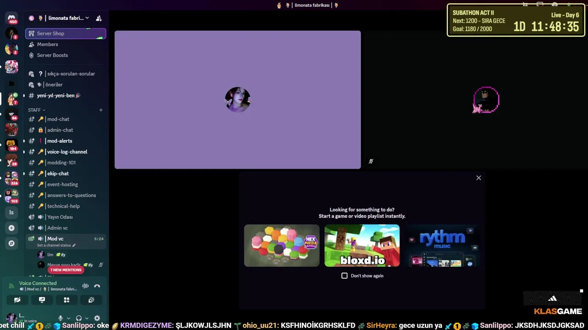
Task: Toggle headphones deafen button
Action: pos(79,318)
